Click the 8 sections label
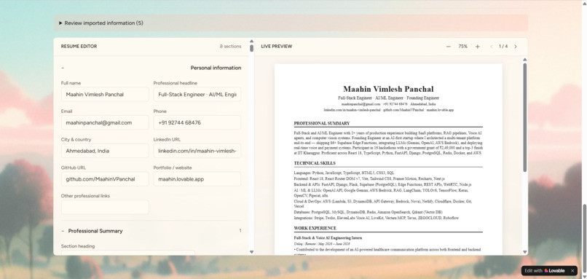The image size is (587, 279). click(231, 47)
